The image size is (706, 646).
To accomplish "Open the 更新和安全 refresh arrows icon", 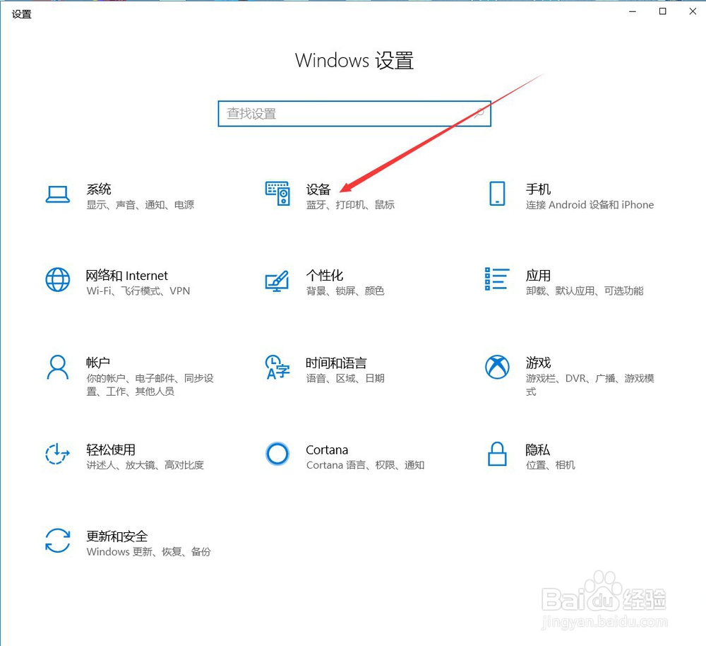I will pos(58,541).
